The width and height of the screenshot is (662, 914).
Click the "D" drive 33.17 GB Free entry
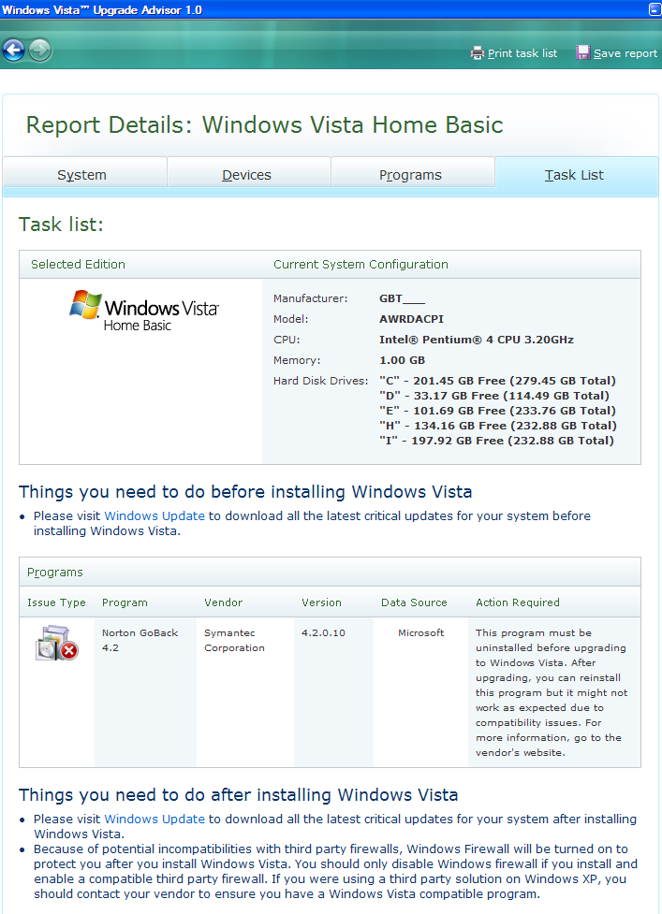494,396
